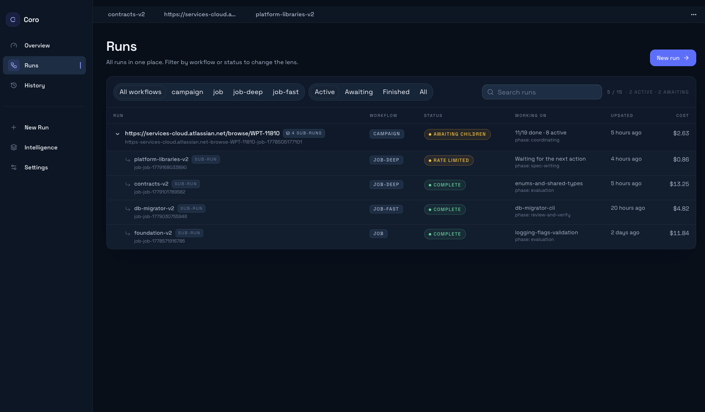Show Finished runs only
The image size is (705, 412).
396,92
